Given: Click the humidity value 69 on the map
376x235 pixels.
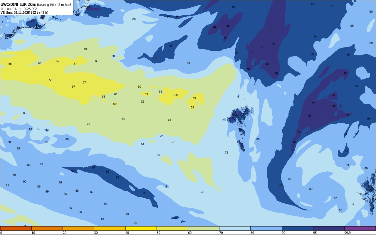Looking at the screenshot, I should coord(85,49).
